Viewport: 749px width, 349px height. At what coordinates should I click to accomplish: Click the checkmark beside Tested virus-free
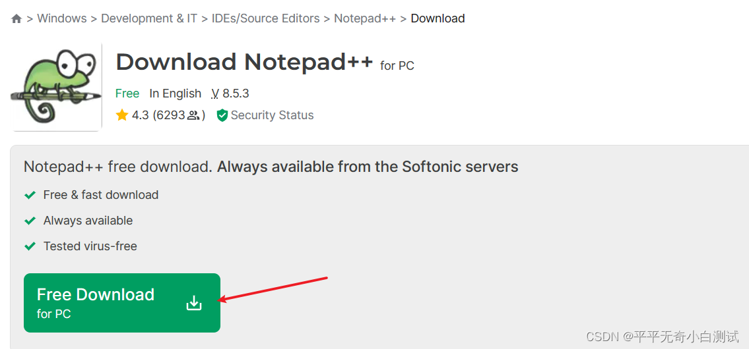pos(30,246)
